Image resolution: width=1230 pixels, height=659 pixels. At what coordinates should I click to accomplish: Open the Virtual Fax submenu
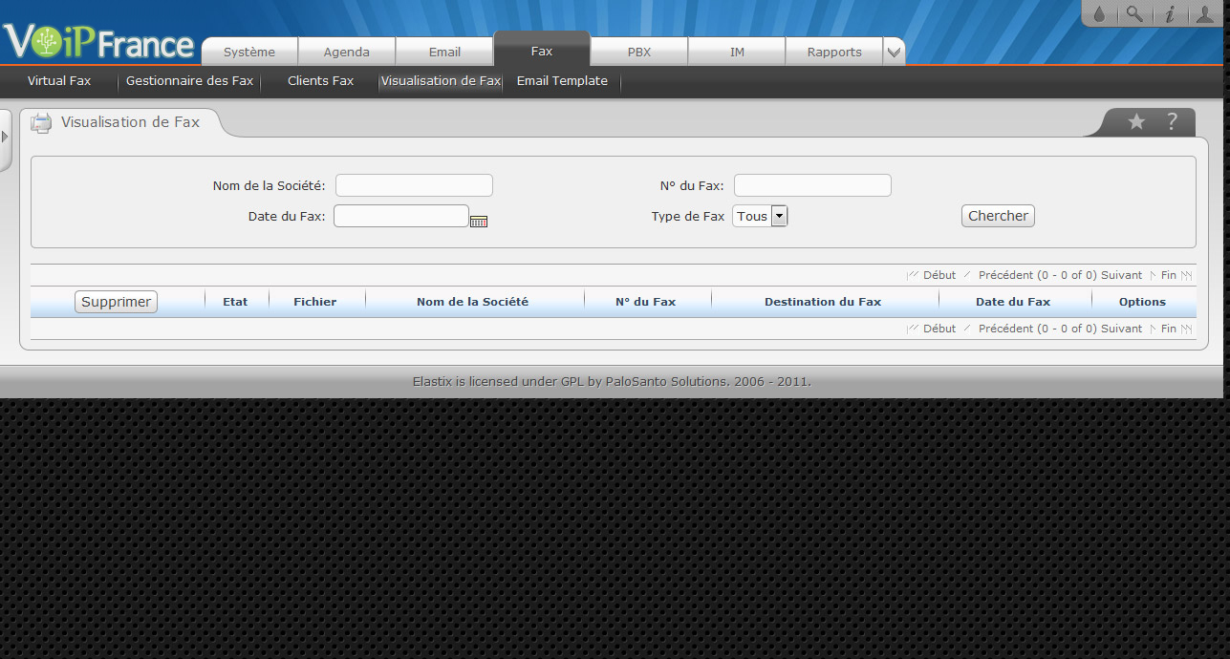click(59, 81)
